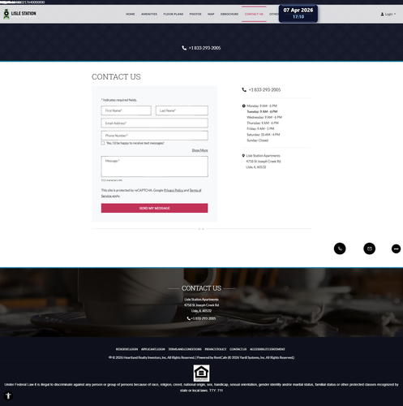Screen dimensions: 403x406
Task: Click the sidebar phone number link
Action: coord(264,90)
